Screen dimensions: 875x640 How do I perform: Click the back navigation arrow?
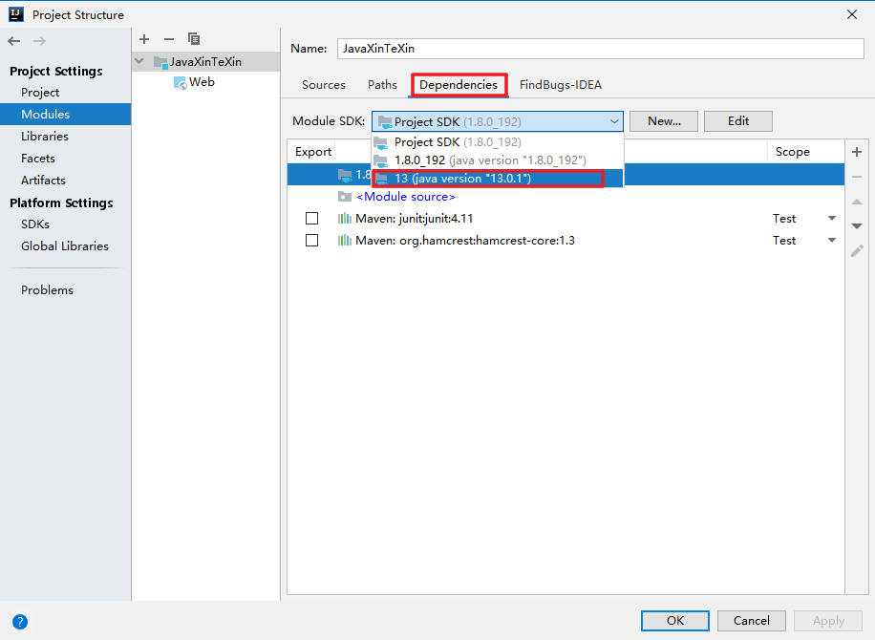(14, 41)
